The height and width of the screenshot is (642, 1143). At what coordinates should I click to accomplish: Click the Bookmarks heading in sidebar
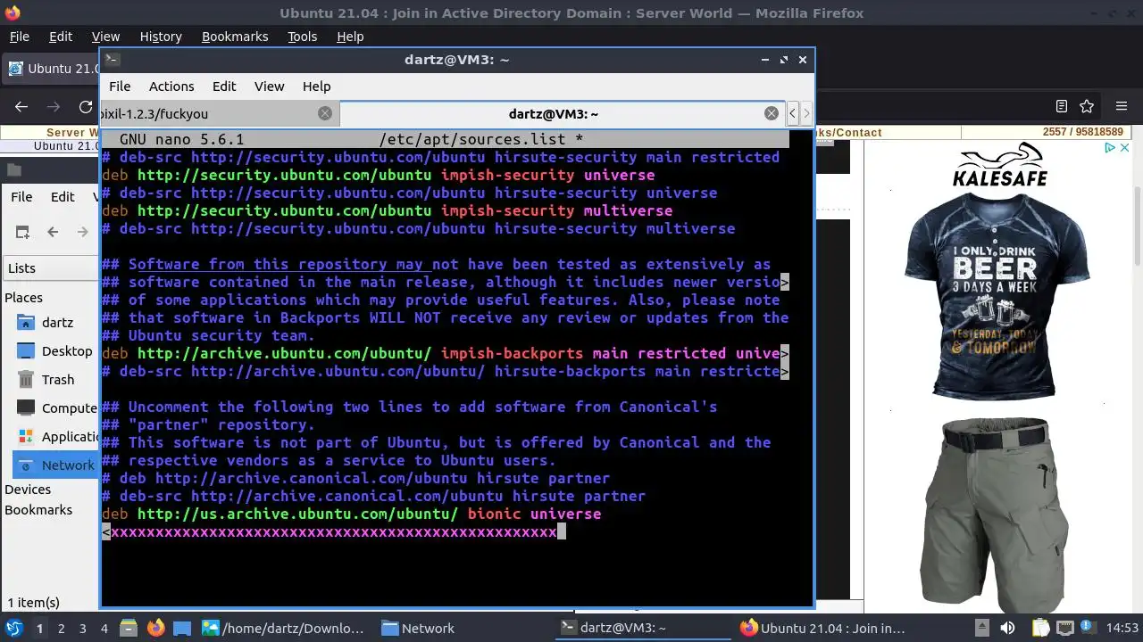tap(38, 510)
